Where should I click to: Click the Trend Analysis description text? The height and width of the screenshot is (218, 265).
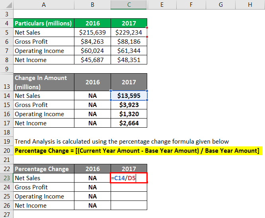pos(122,142)
